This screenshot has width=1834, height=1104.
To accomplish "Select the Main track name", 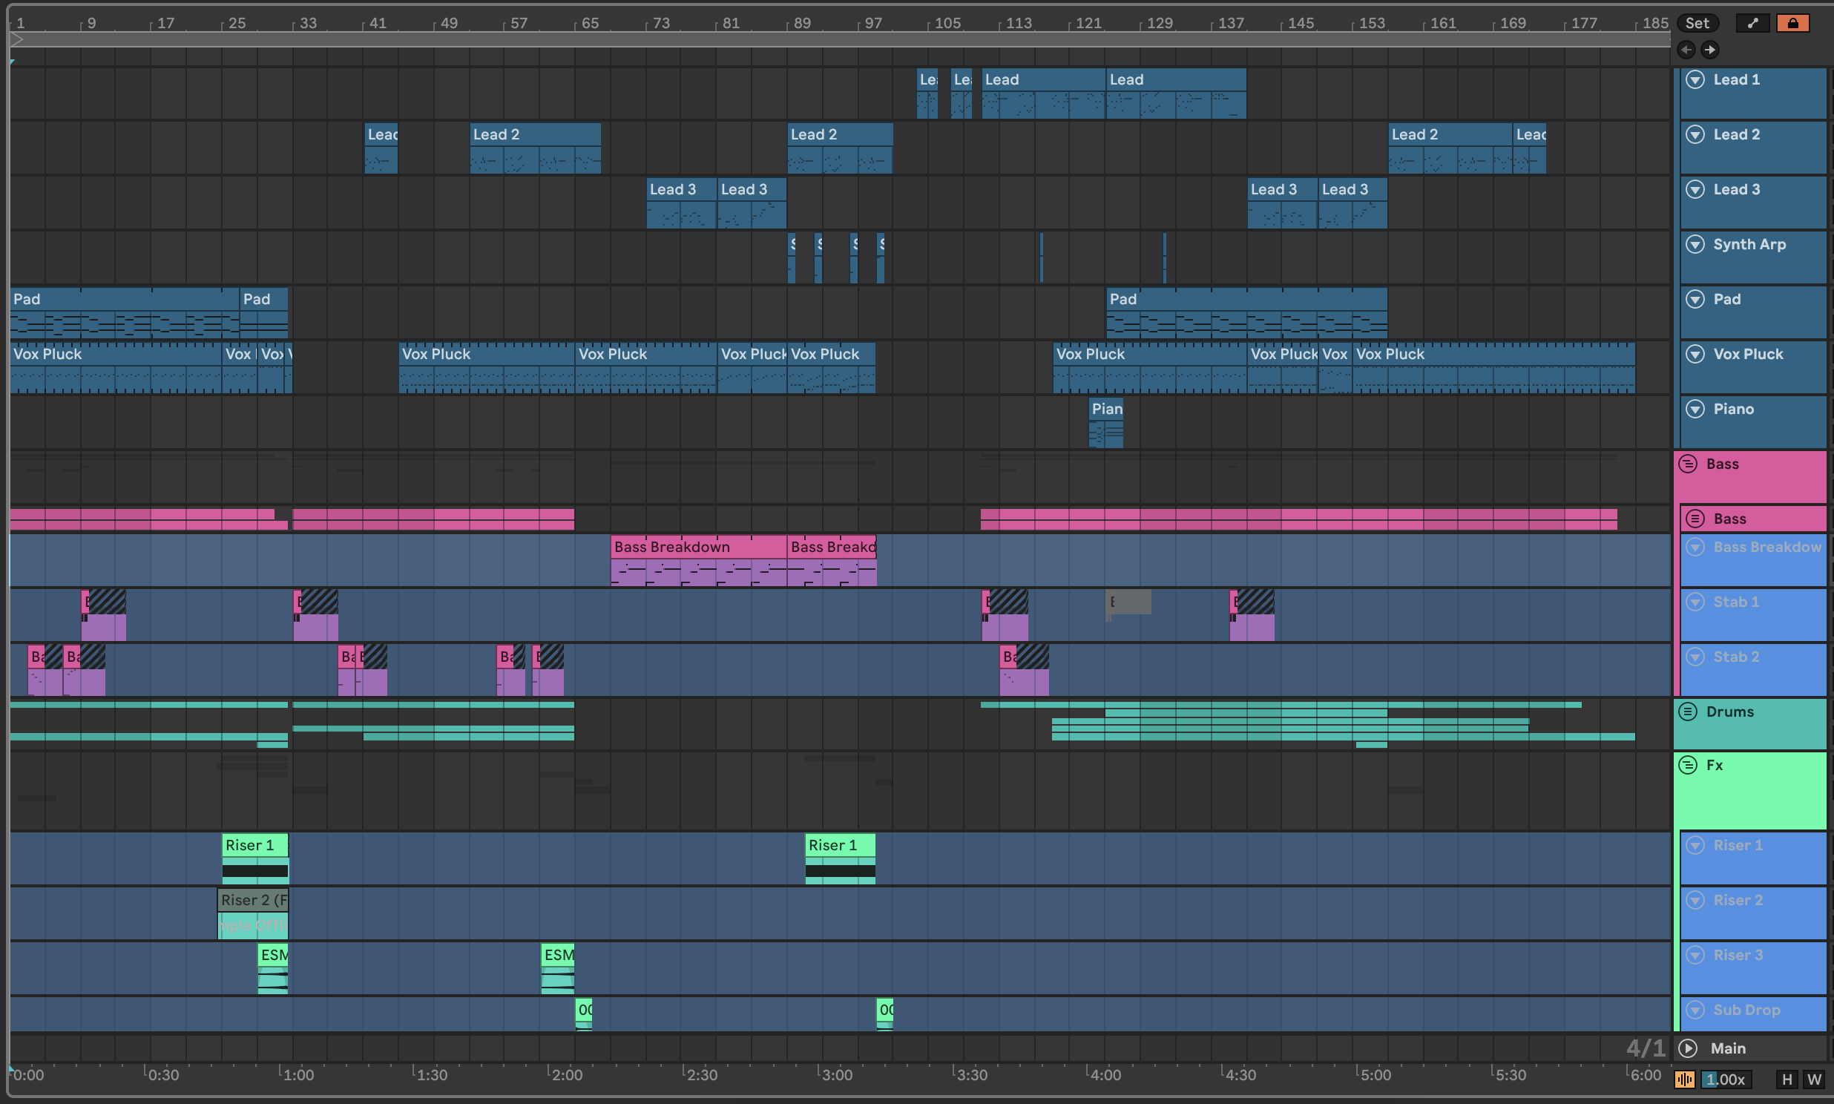I will 1728,1048.
